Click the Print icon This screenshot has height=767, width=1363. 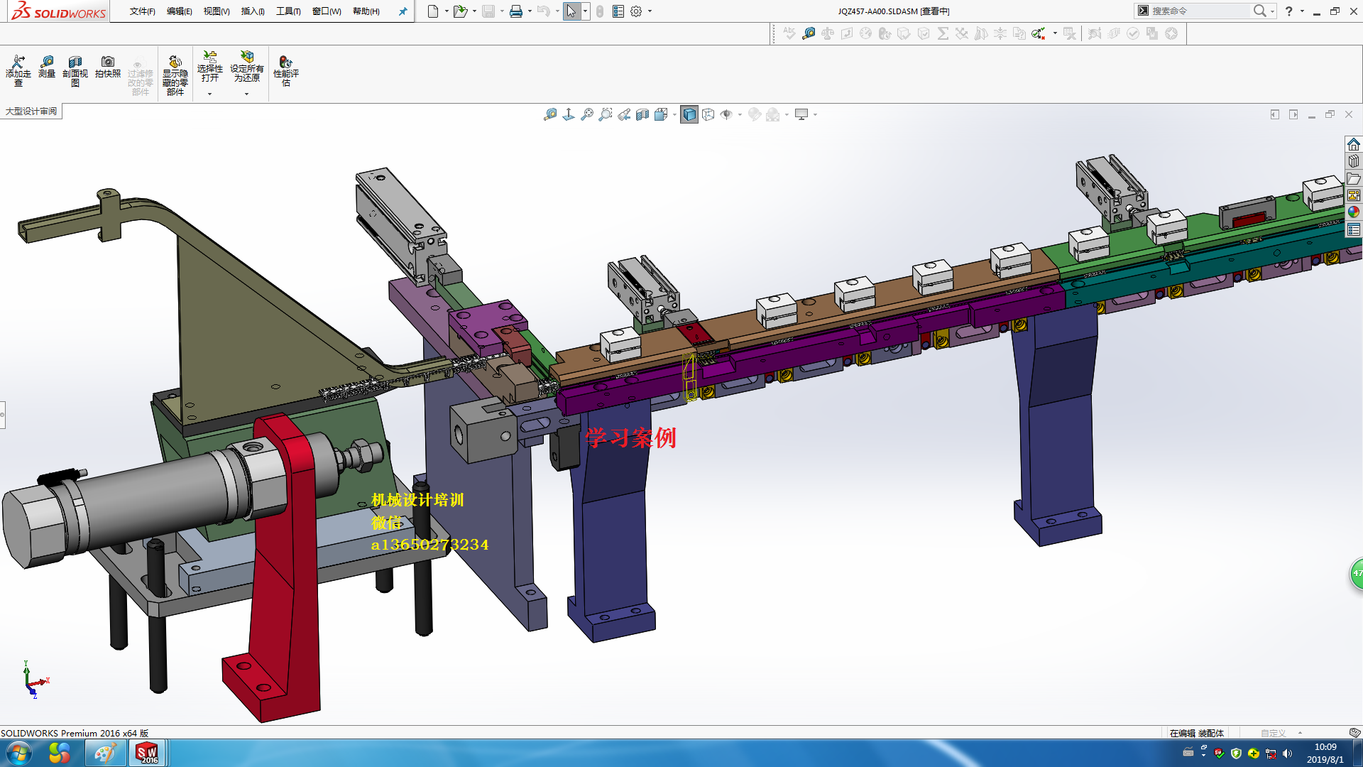coord(516,11)
